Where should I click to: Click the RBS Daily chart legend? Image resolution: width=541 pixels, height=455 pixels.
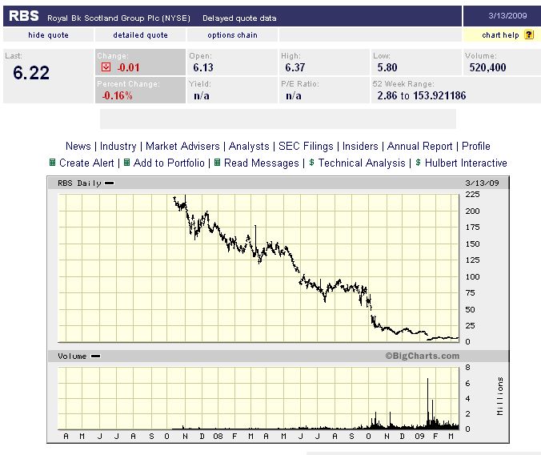[x=86, y=183]
